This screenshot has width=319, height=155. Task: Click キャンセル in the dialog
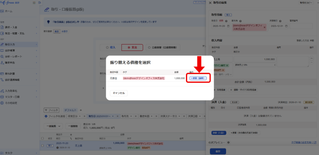[119, 93]
